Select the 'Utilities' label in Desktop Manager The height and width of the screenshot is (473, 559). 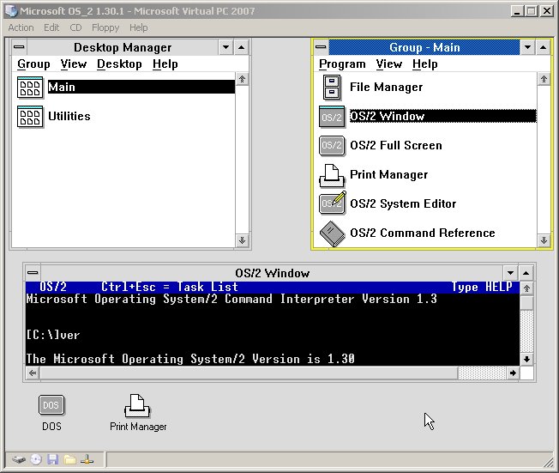tap(69, 117)
